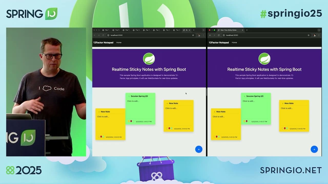The image size is (328, 184).
Task: Pick green swatch on Session Spring I/O note, left window
Action: 134,121
